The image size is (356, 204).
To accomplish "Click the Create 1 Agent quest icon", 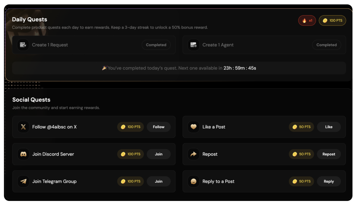I will pyautogui.click(x=193, y=45).
